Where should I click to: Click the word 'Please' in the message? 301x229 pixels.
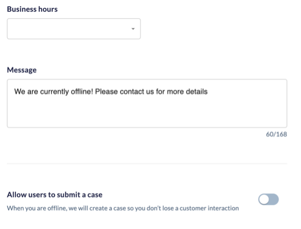107,91
